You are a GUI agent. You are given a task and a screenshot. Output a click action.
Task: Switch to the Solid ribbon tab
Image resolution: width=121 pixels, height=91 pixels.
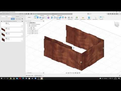pyautogui.click(x=36, y=15)
